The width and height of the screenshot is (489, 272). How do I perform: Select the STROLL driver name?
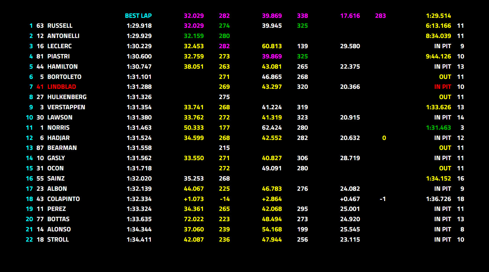click(58, 240)
